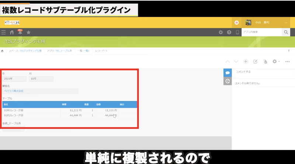Image resolution: width=295 pixels, height=164 pixels.
Task: Go to portal via Home icon
Action: pyautogui.click(x=12, y=32)
